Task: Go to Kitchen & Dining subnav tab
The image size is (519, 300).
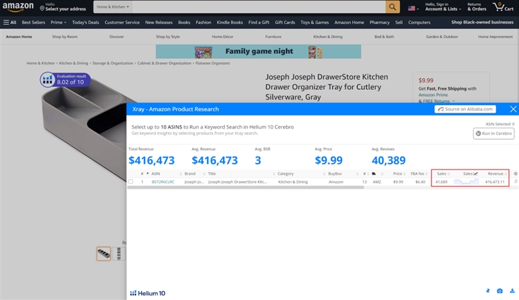Action: [x=327, y=36]
